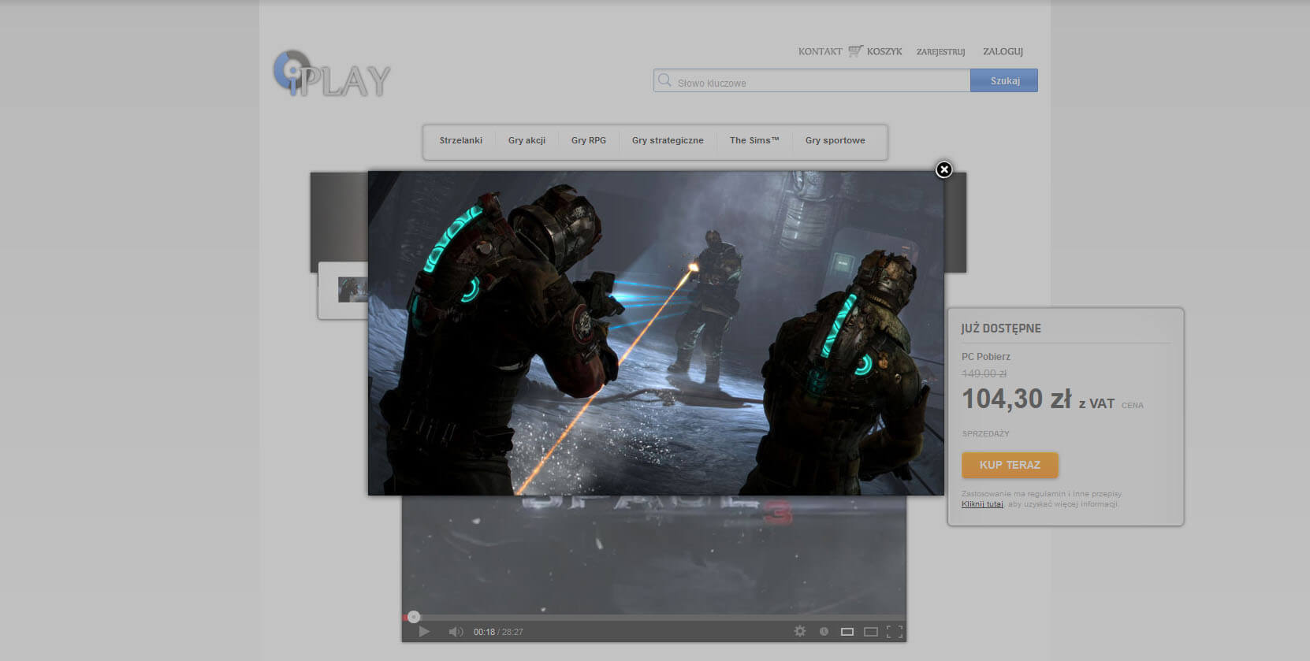Click the Watch Later clock icon
Screen dimensions: 1310x661
[x=824, y=631]
